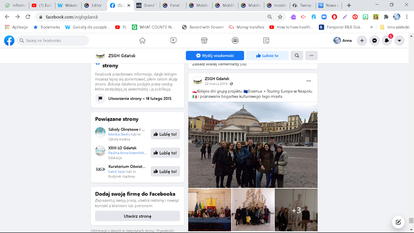Open Facebook notifications bell

pos(387,40)
